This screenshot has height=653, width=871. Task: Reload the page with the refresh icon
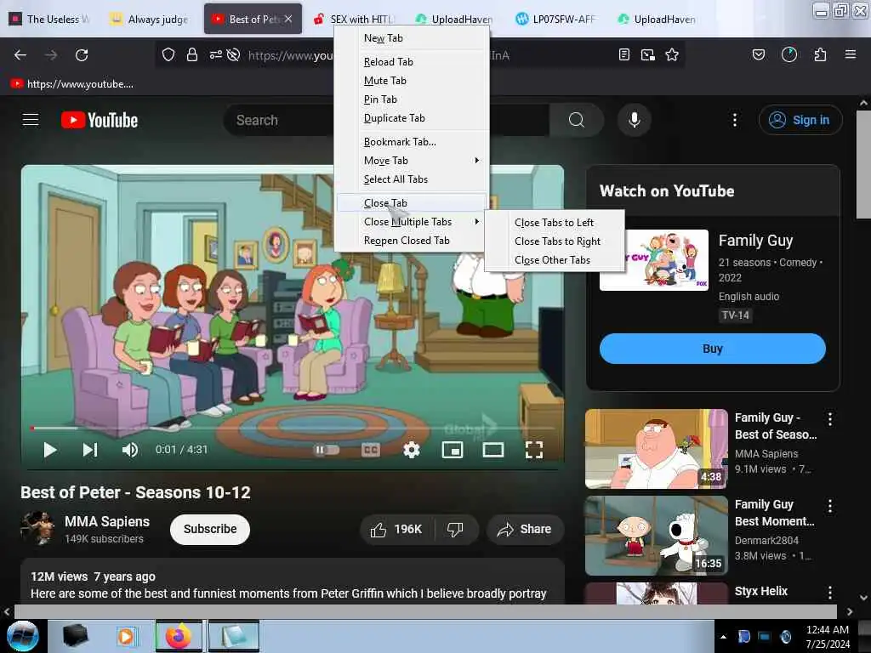82,55
